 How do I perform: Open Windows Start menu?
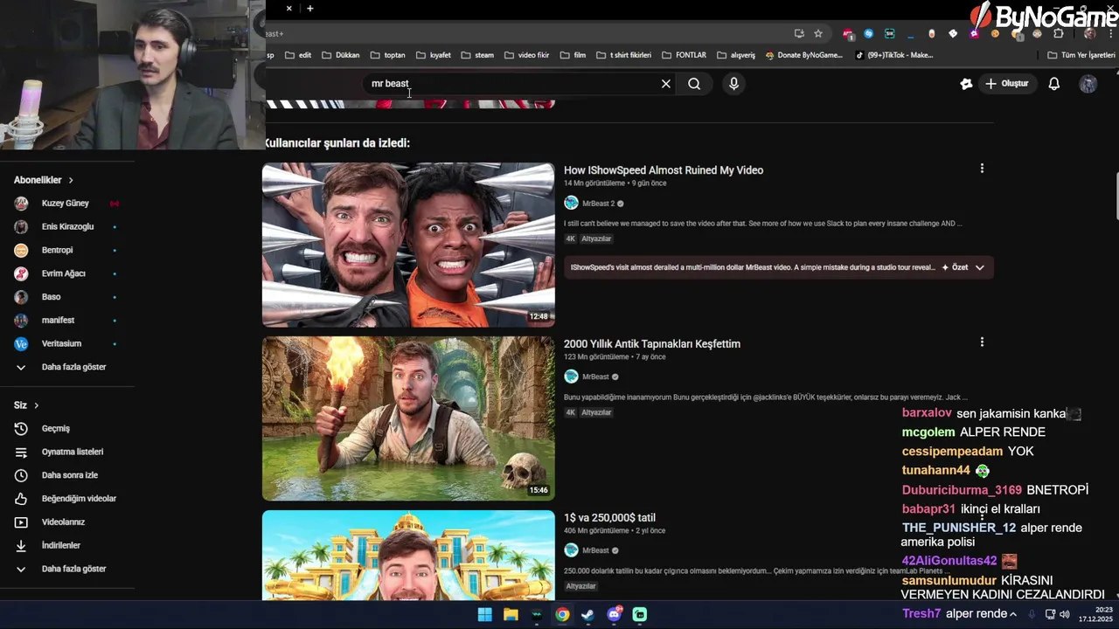[x=484, y=615]
